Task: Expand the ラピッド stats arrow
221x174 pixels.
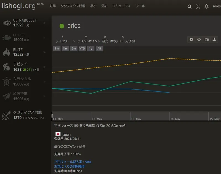Action: (45, 67)
